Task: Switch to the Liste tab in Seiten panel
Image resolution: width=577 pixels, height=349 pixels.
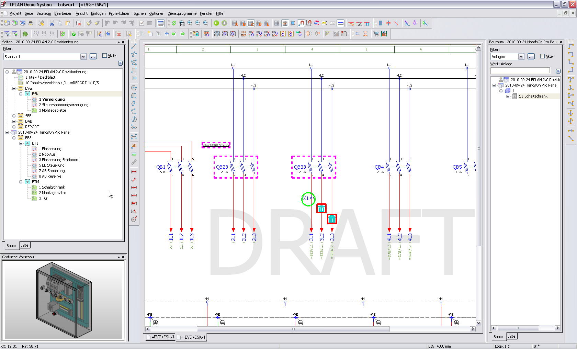Action: [x=24, y=245]
